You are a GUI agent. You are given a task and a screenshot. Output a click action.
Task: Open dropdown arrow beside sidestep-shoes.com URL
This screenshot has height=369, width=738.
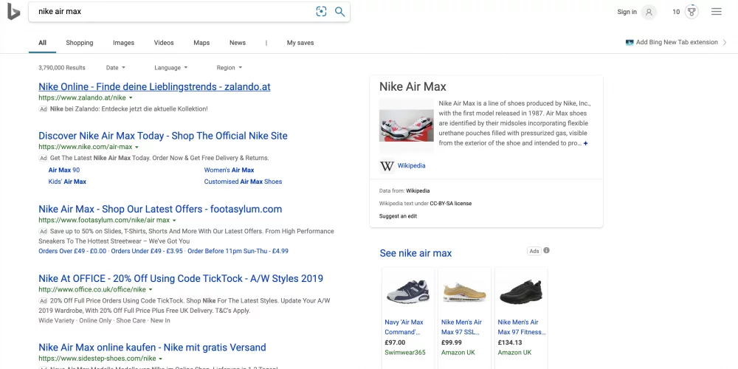[x=160, y=359]
